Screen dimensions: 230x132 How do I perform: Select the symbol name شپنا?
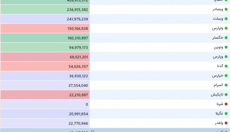[220, 104]
